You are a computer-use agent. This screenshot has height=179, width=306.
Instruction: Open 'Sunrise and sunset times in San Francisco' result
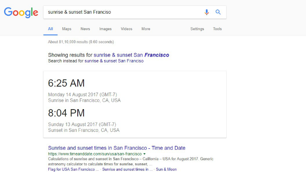[117, 148]
